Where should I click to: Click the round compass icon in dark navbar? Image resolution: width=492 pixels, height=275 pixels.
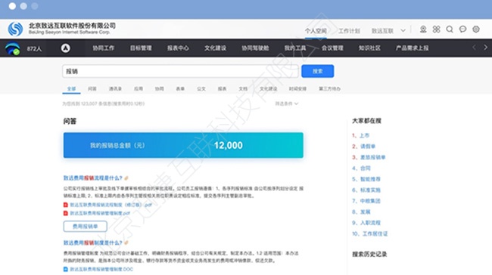pyautogui.click(x=66, y=48)
